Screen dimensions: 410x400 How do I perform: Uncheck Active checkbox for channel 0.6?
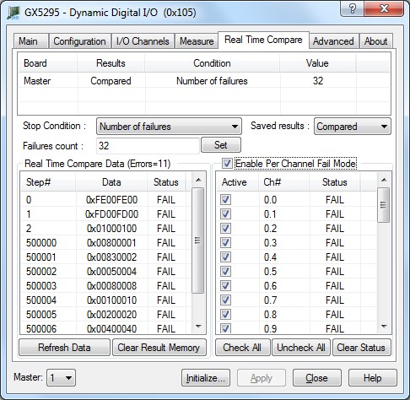click(x=225, y=286)
